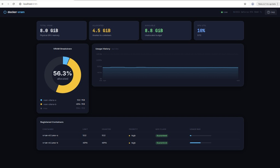Click the blue usage history line
The image size is (280, 168).
coord(170,67)
